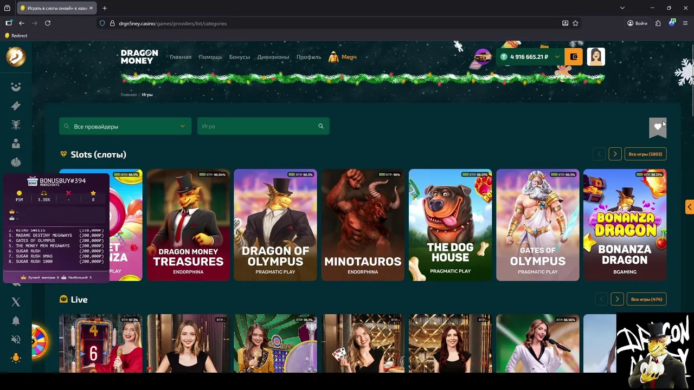Click the hoodie Merch icon
The height and width of the screenshot is (390, 694).
pos(333,57)
